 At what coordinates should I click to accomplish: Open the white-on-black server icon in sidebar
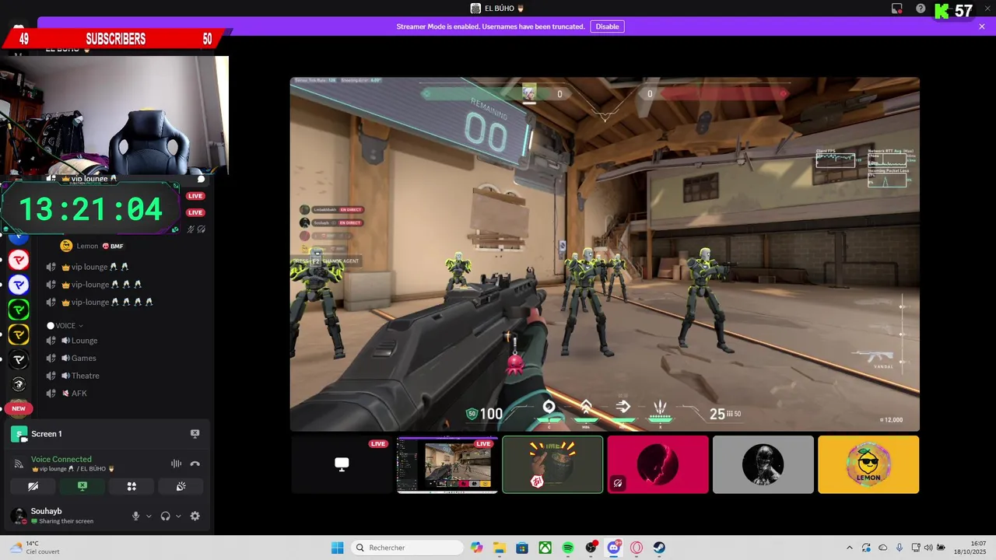pos(19,359)
